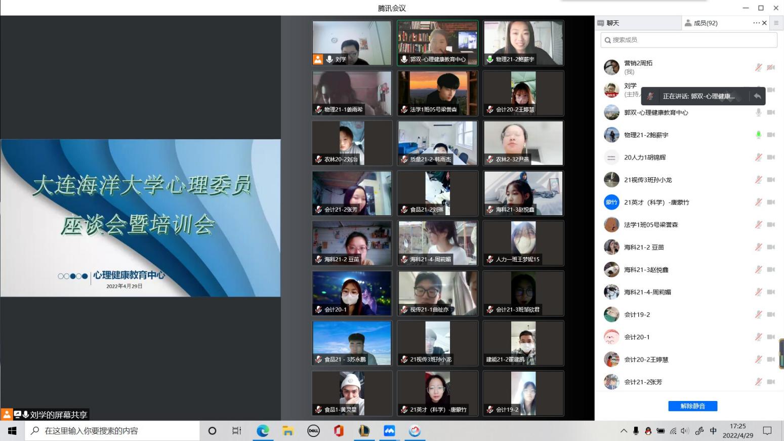Open Microsoft Edge from the taskbar
784x441 pixels.
[x=263, y=431]
